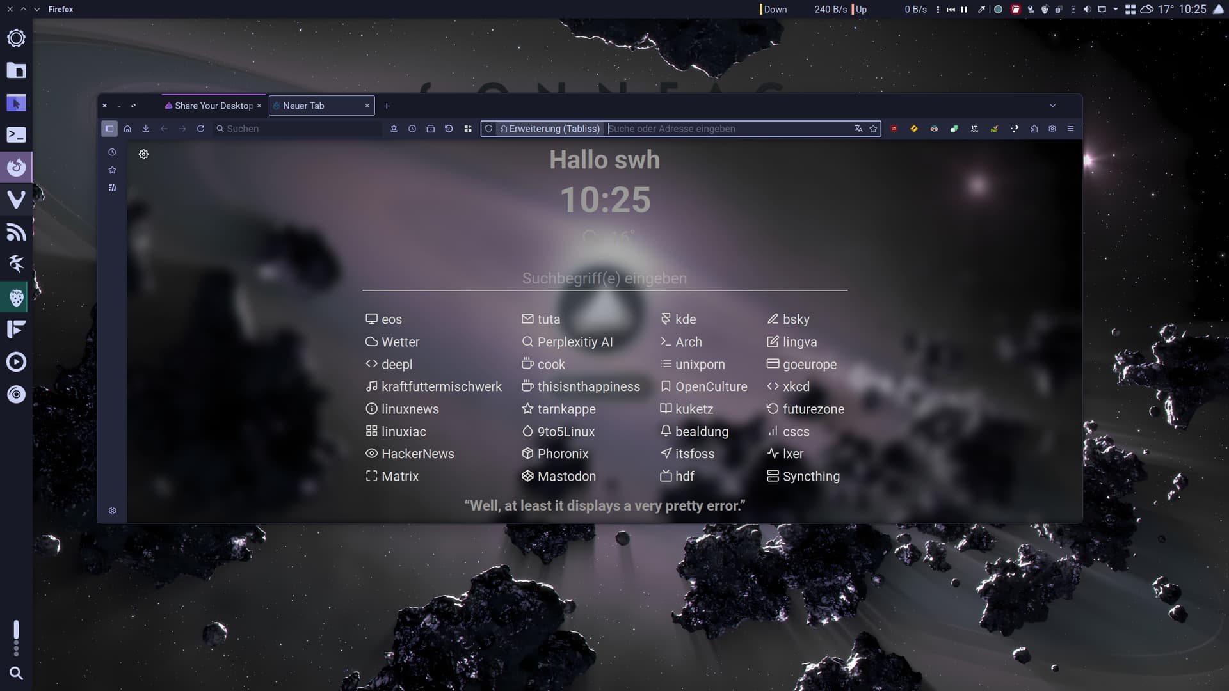Click the yellow diamond extension icon
Screen dimensions: 1229x691
(x=914, y=129)
